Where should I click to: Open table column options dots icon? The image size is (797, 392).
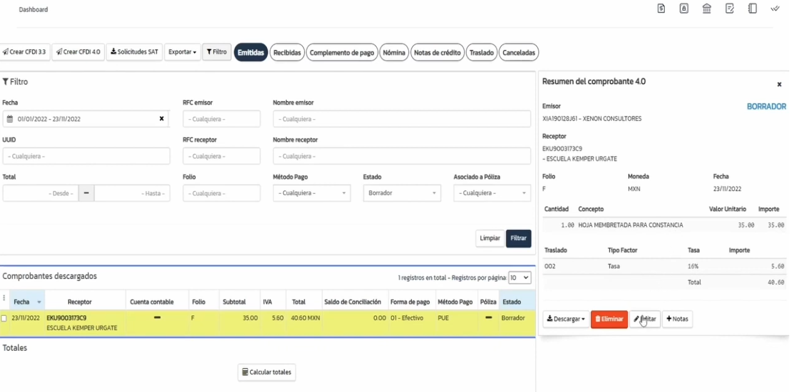(4, 298)
